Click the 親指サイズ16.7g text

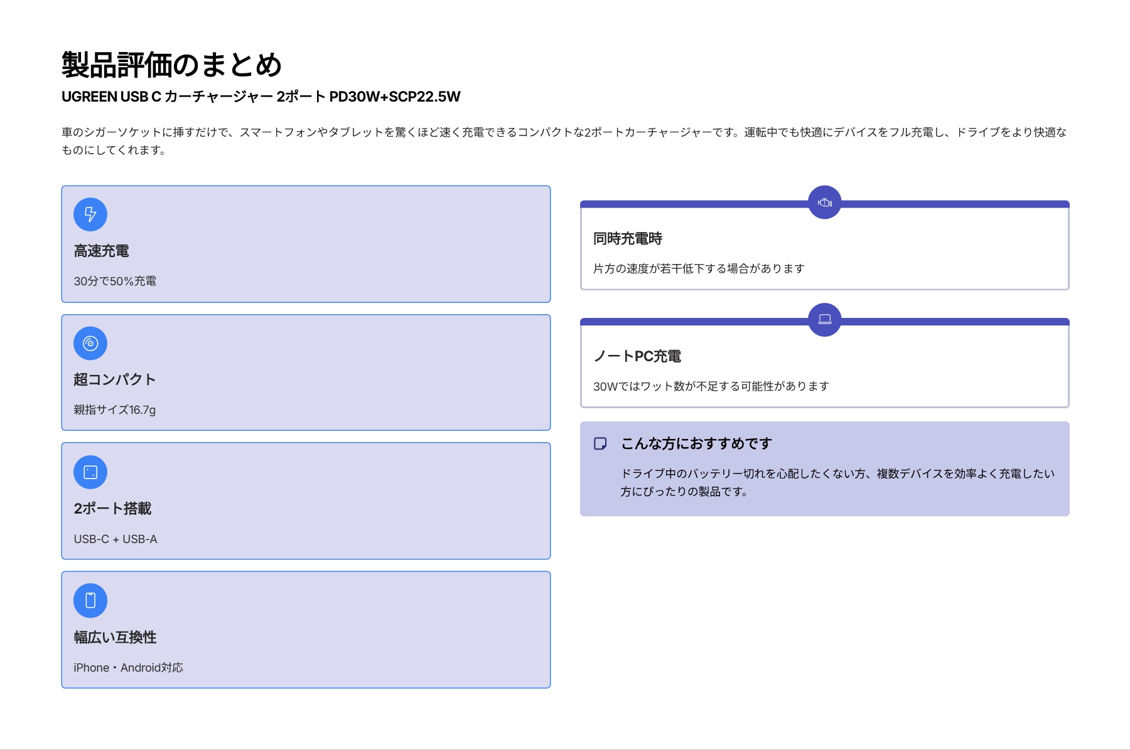point(114,409)
